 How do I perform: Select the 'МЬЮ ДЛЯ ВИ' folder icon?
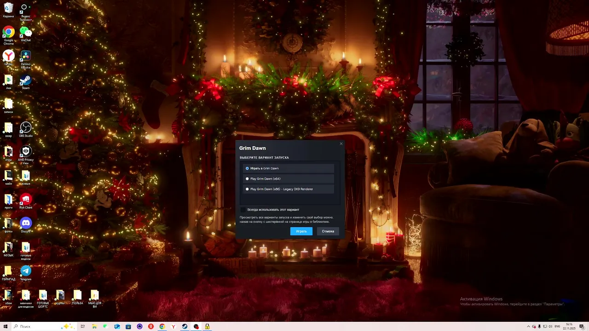94,299
